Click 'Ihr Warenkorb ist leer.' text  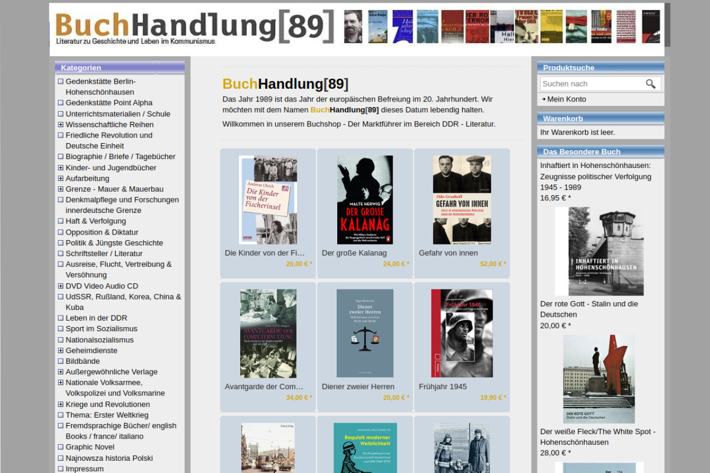(577, 132)
